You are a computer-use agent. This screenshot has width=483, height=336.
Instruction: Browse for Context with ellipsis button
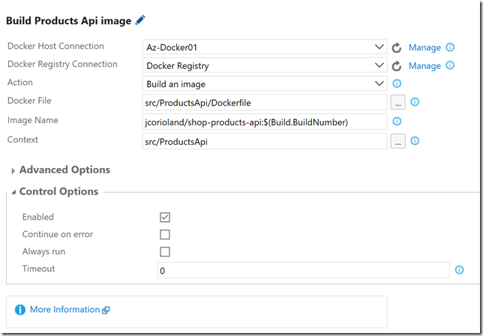click(x=398, y=141)
